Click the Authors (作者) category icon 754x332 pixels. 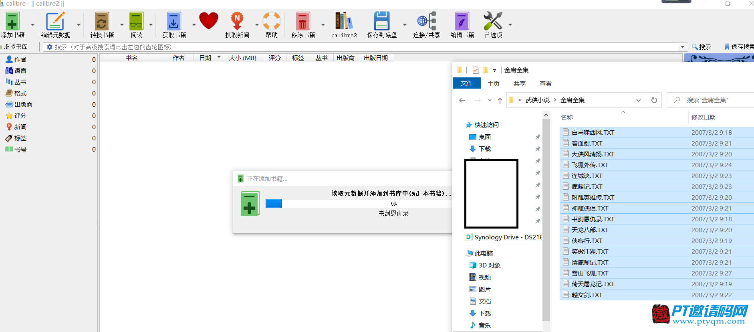(9, 59)
